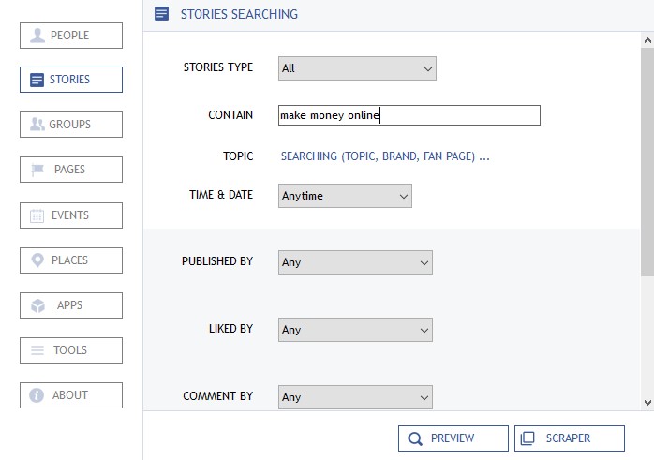The image size is (654, 460).
Task: Click the Pages flag icon
Action: 37,170
